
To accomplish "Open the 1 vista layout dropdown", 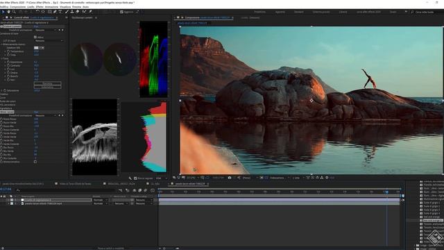I will coord(298,178).
